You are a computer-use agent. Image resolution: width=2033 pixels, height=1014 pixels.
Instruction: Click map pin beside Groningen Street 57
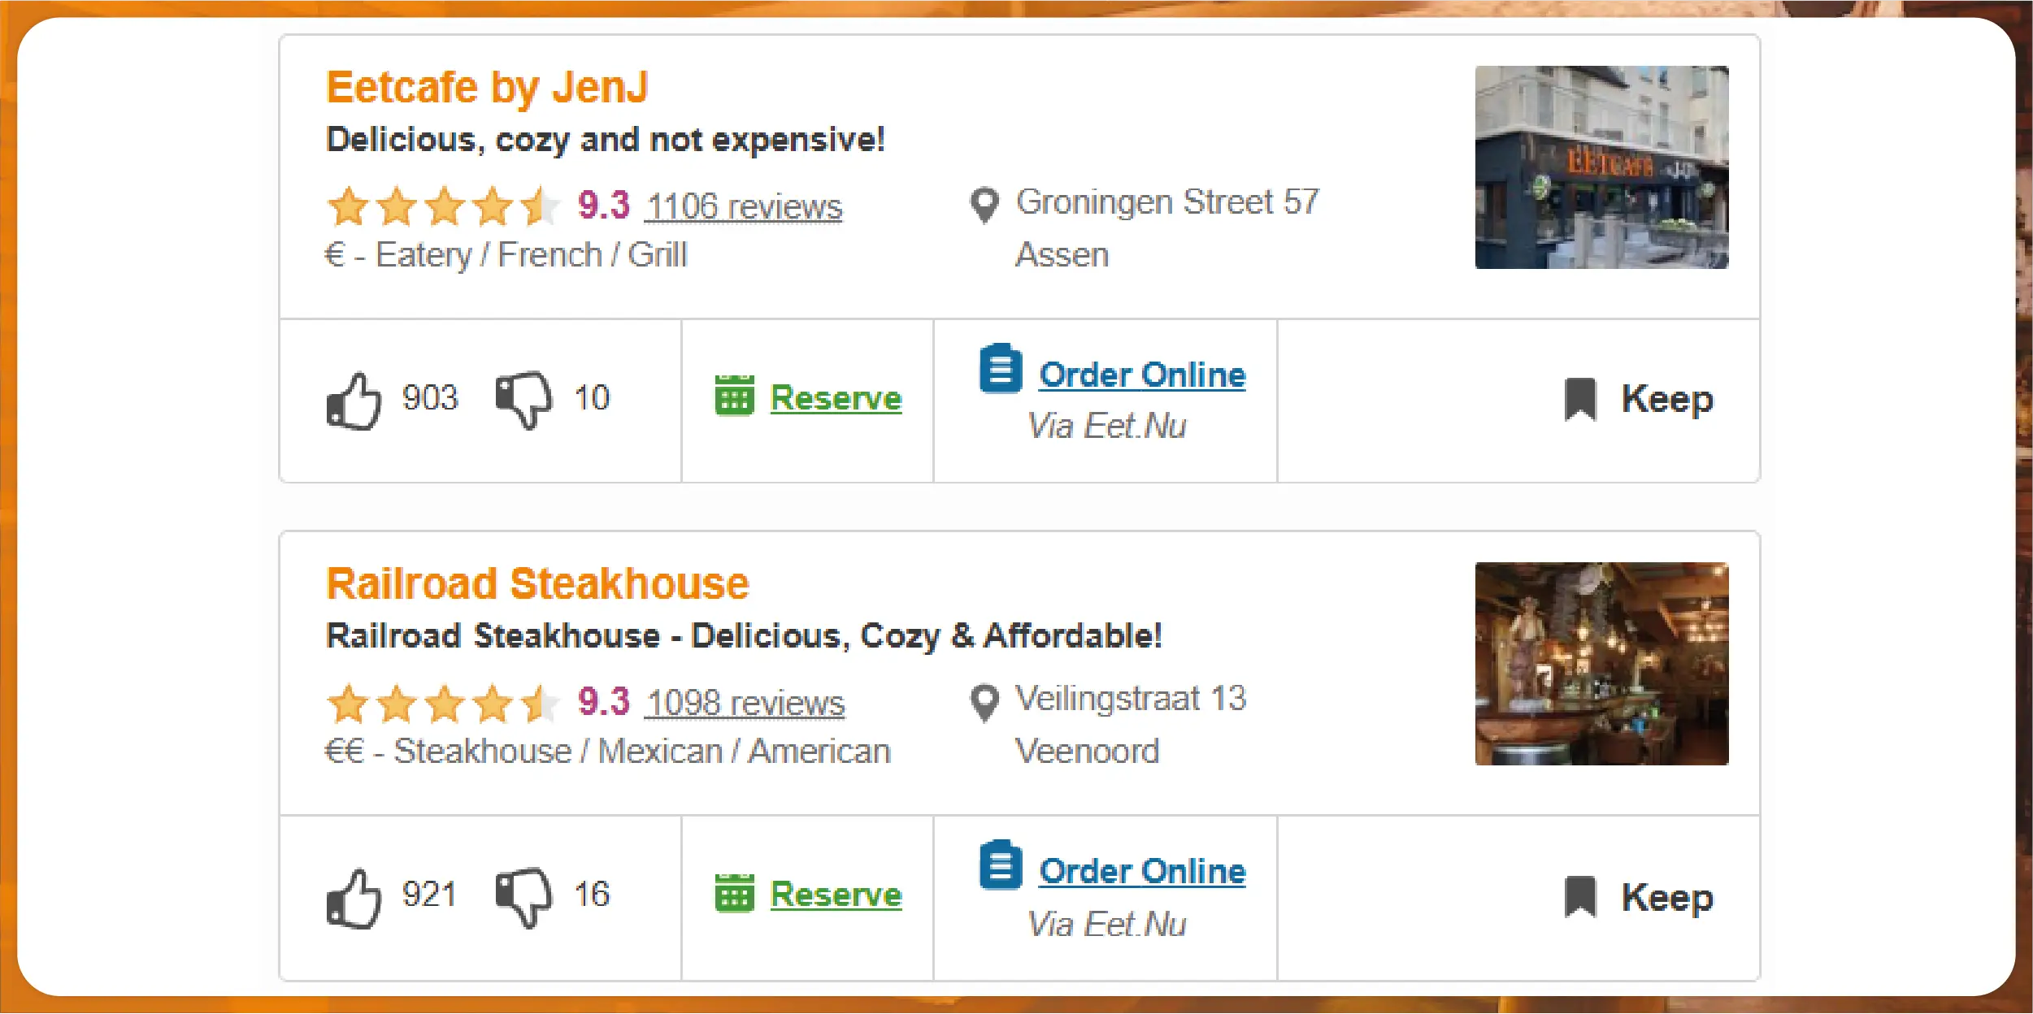click(x=984, y=205)
